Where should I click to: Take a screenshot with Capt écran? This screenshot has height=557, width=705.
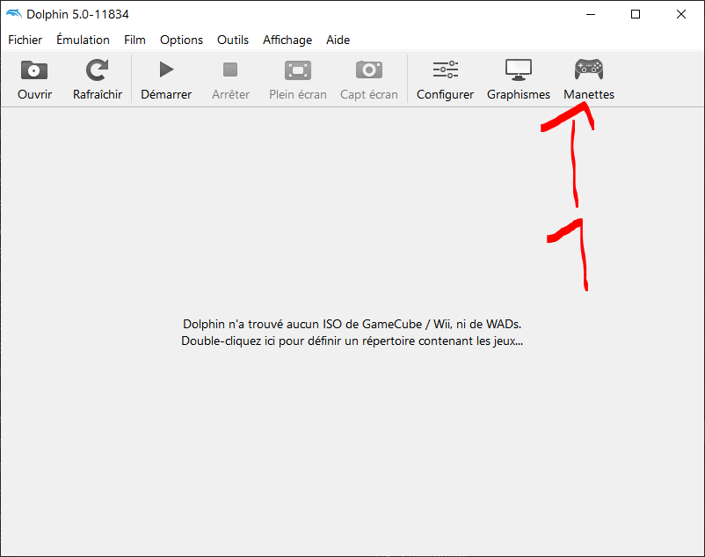368,70
